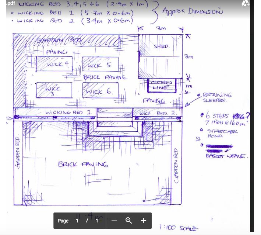261x235 pixels.
Task: Click 'PAVING' label below the clothes line
Action: 154,101
